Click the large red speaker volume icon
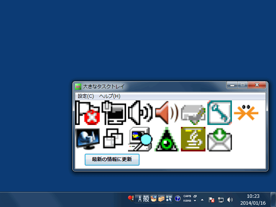The width and height of the screenshot is (276, 207). [166, 113]
